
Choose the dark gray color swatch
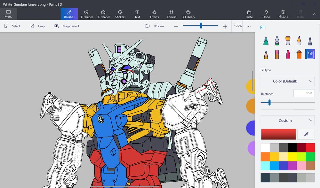coord(283,148)
